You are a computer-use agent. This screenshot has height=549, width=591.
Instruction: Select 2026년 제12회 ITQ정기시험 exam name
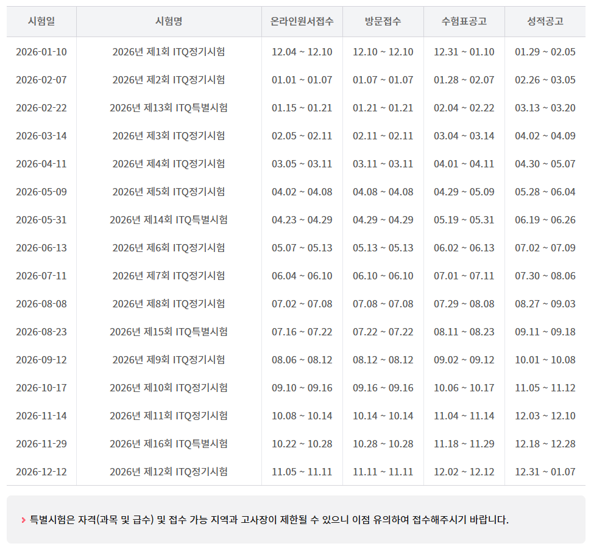pos(169,472)
